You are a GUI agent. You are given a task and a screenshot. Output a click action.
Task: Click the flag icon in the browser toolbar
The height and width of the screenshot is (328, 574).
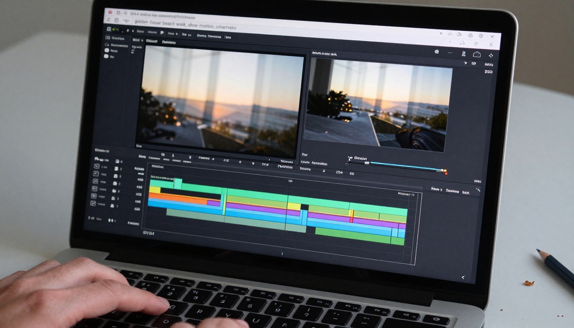click(x=476, y=44)
